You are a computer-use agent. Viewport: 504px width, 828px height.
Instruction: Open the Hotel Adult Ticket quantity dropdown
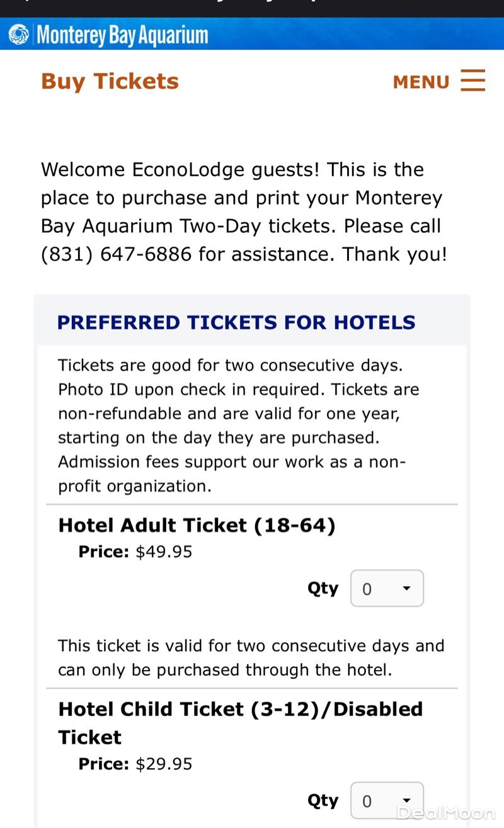pos(387,589)
